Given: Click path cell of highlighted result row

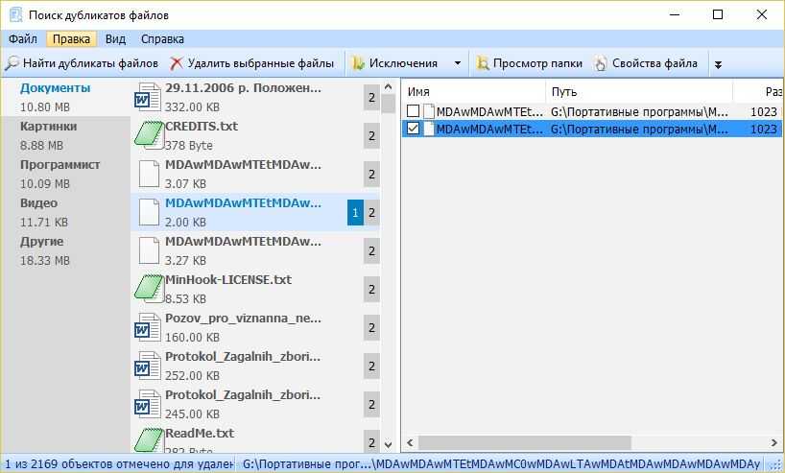Looking at the screenshot, I should 639,130.
